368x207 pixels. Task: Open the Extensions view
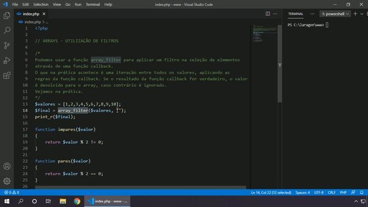[7, 75]
